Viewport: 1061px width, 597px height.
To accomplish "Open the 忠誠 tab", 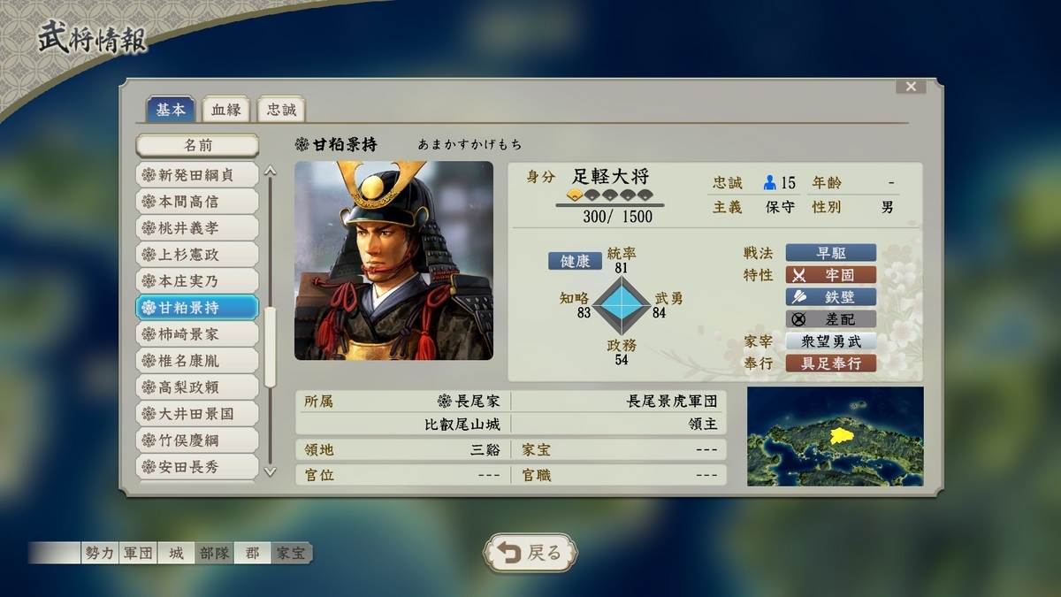I will pos(281,110).
